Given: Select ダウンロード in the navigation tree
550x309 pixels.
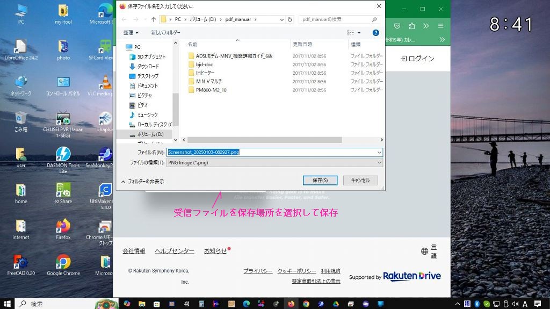Looking at the screenshot, I should 148,66.
